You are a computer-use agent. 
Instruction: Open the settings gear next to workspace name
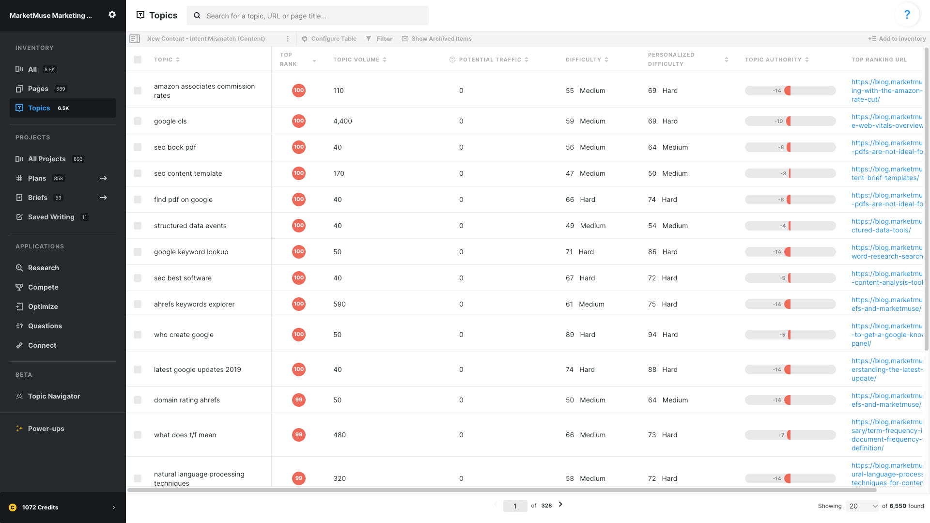112,15
